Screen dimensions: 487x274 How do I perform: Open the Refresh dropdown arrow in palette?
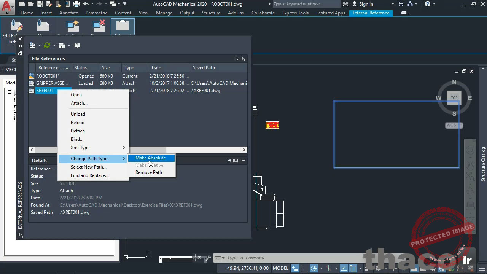tap(54, 45)
